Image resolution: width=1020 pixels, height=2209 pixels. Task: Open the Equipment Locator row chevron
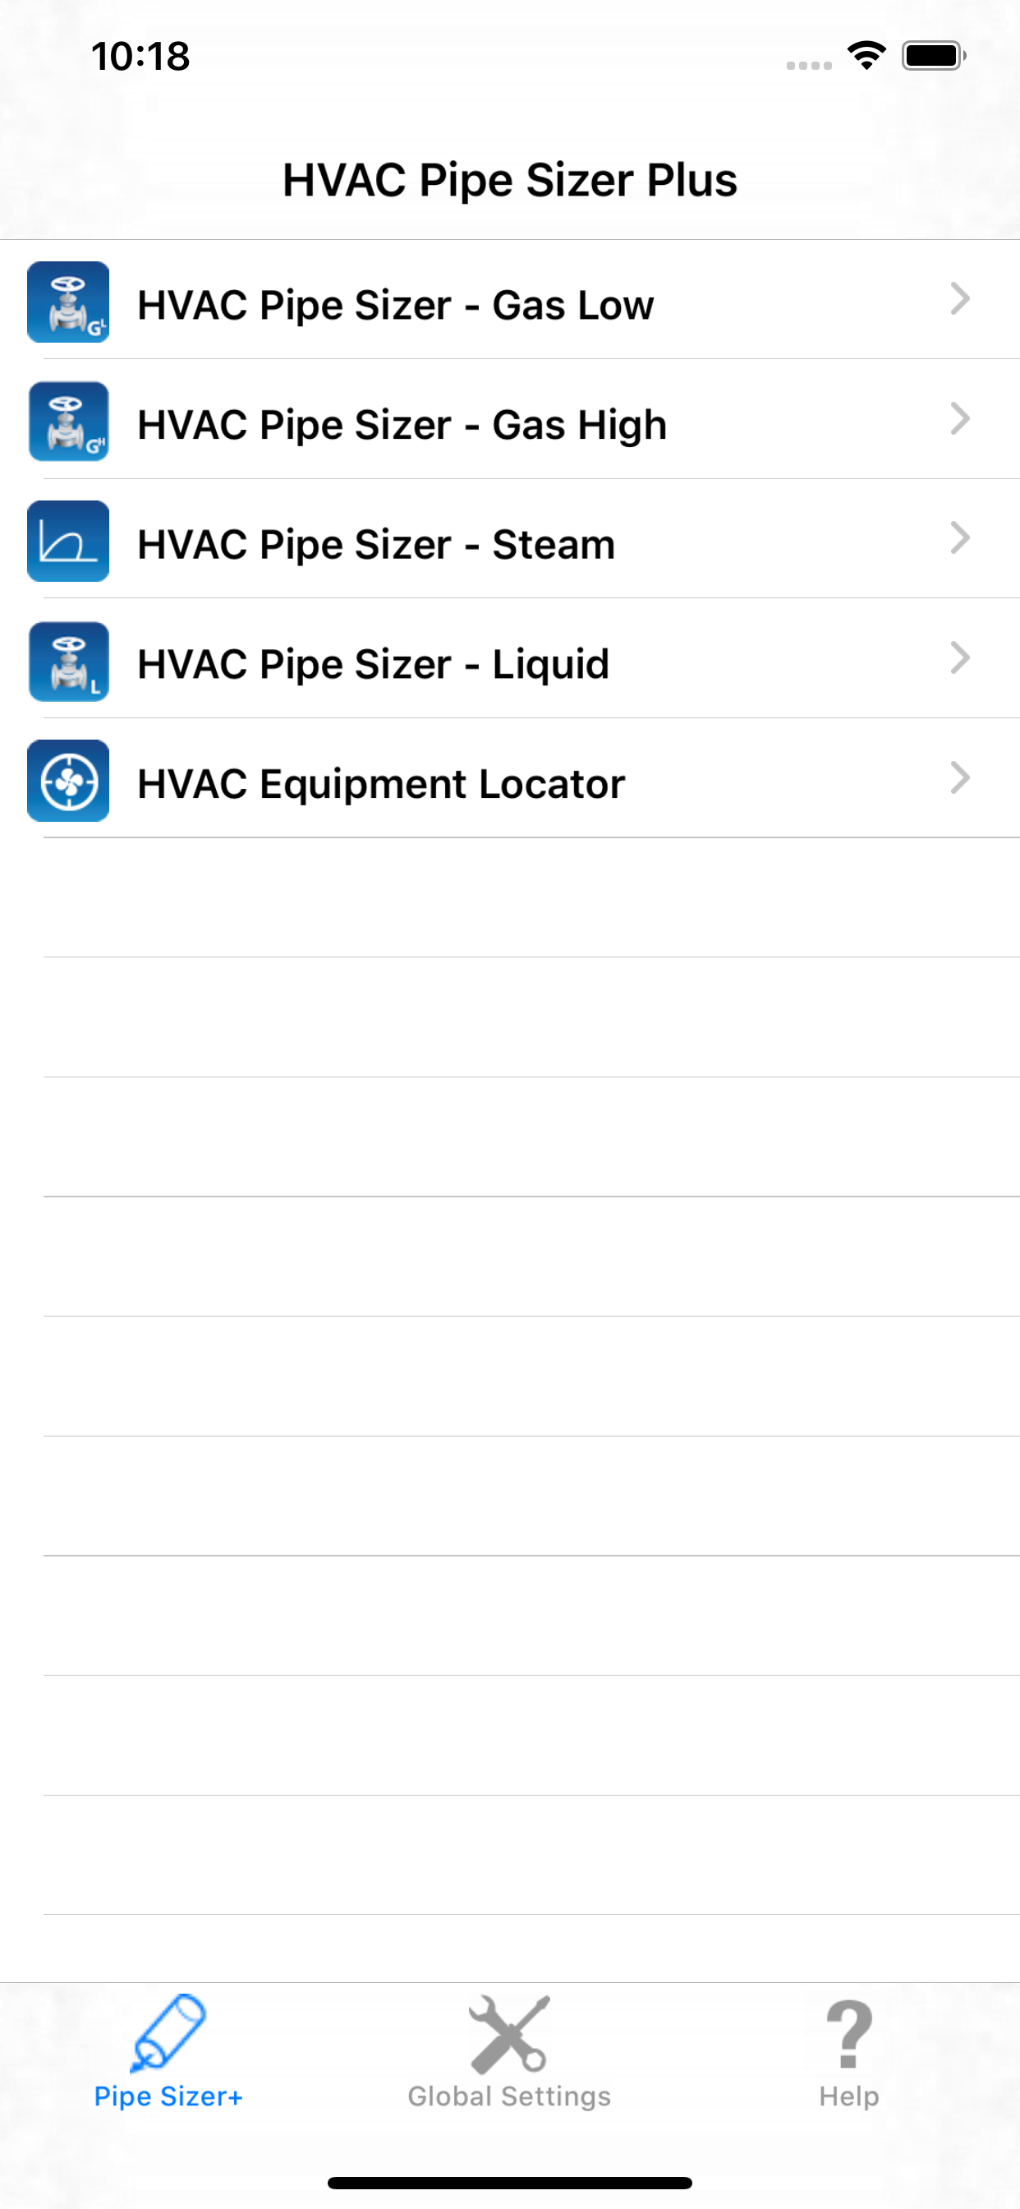tap(960, 777)
